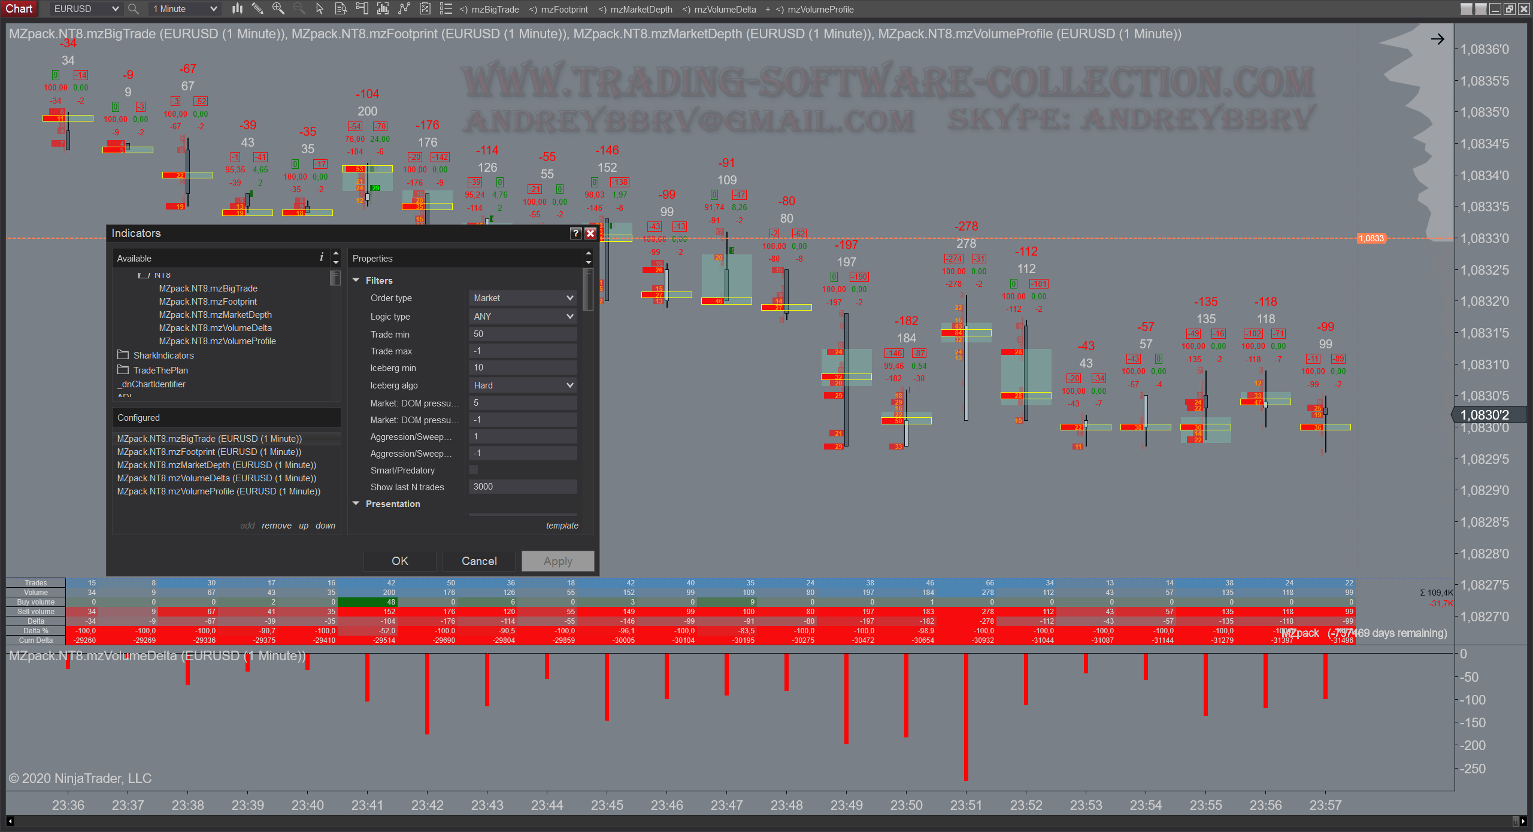Open the bar type chart style icon
Image resolution: width=1533 pixels, height=832 pixels.
237,9
